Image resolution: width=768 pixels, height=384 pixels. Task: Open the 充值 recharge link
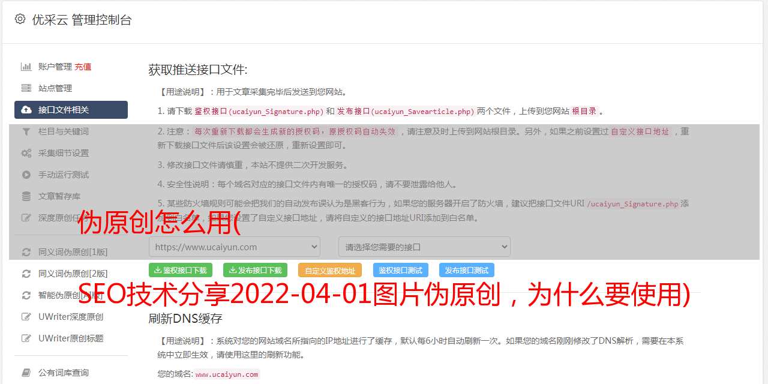coord(83,67)
